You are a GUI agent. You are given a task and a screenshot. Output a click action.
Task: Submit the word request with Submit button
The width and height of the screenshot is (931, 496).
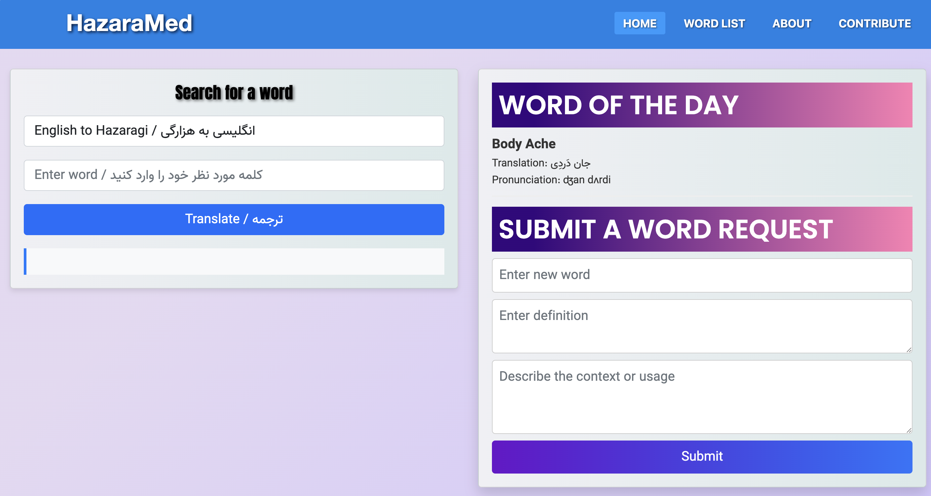click(x=701, y=457)
